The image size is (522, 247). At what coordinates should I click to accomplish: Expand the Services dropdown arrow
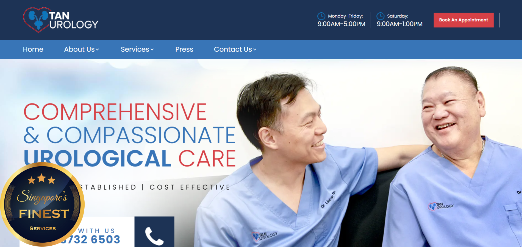click(x=152, y=50)
